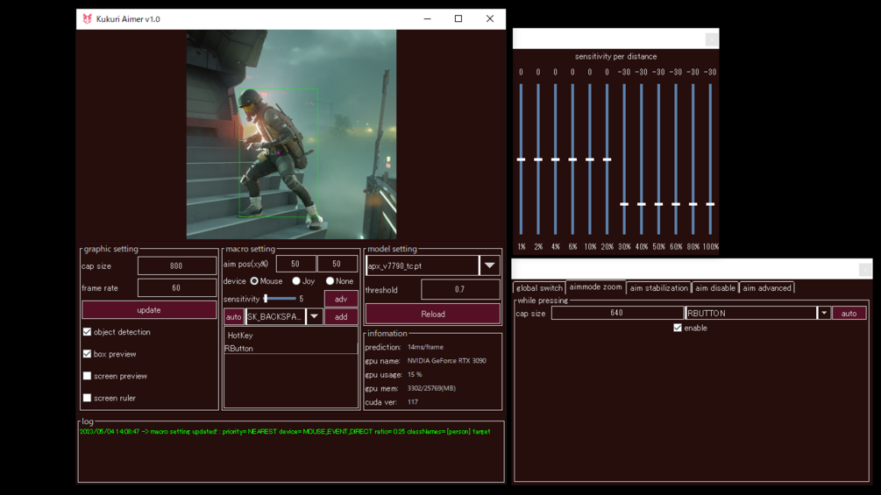The image size is (881, 495).
Task: Click the 1% distance sensitivity slider
Action: [x=521, y=159]
